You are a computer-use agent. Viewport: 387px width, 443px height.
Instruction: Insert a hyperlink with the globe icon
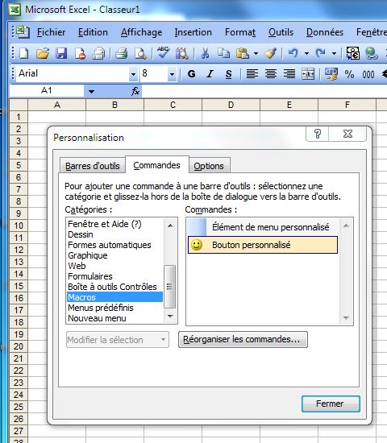[372, 53]
